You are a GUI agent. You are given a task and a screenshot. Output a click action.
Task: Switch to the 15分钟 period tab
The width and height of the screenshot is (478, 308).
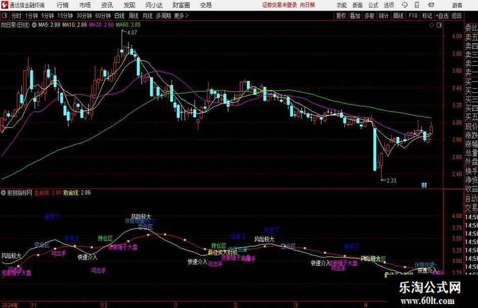click(65, 16)
